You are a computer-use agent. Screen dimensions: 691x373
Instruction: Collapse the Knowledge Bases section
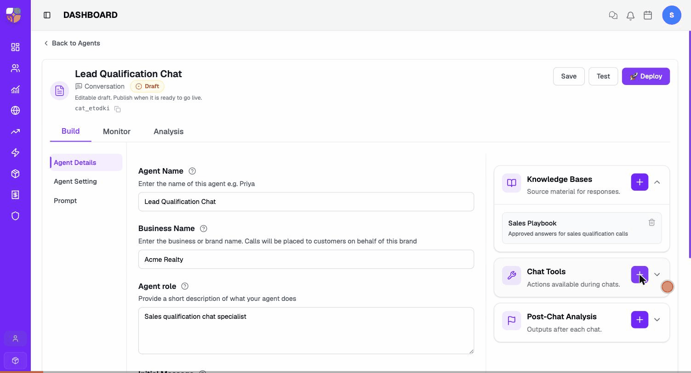pyautogui.click(x=657, y=182)
